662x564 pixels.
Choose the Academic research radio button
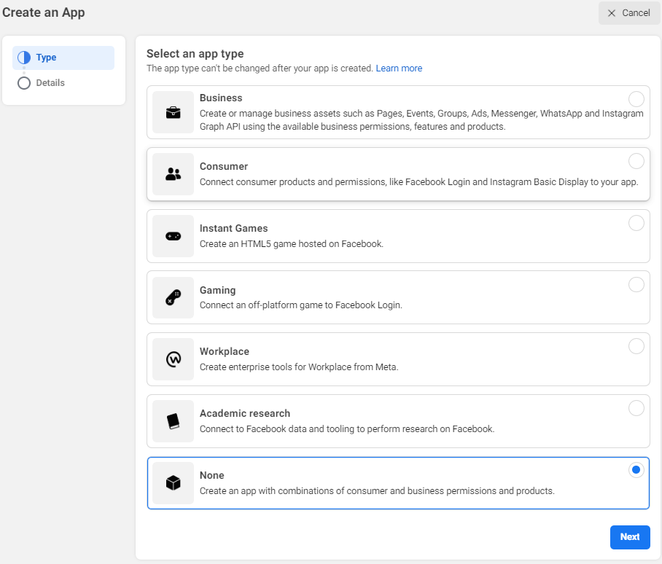pos(636,408)
